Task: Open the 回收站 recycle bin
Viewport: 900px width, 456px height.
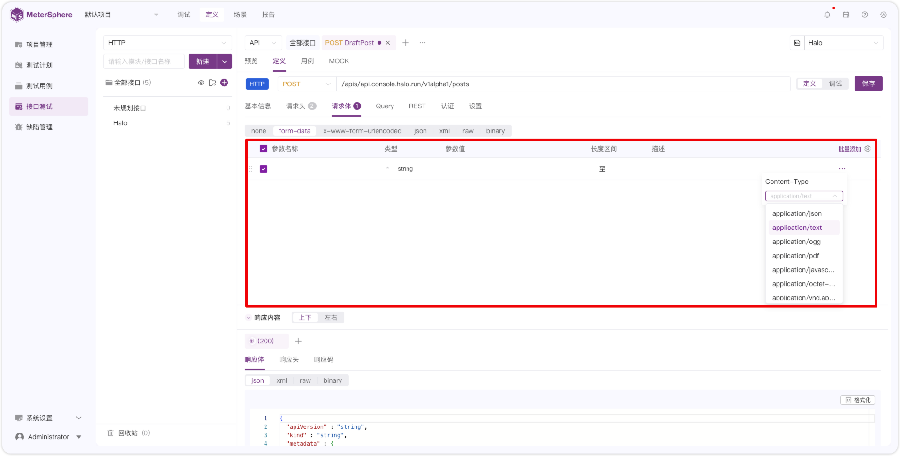Action: pyautogui.click(x=129, y=433)
